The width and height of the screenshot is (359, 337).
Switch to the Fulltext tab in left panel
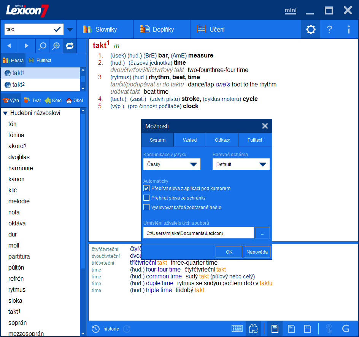[40, 60]
